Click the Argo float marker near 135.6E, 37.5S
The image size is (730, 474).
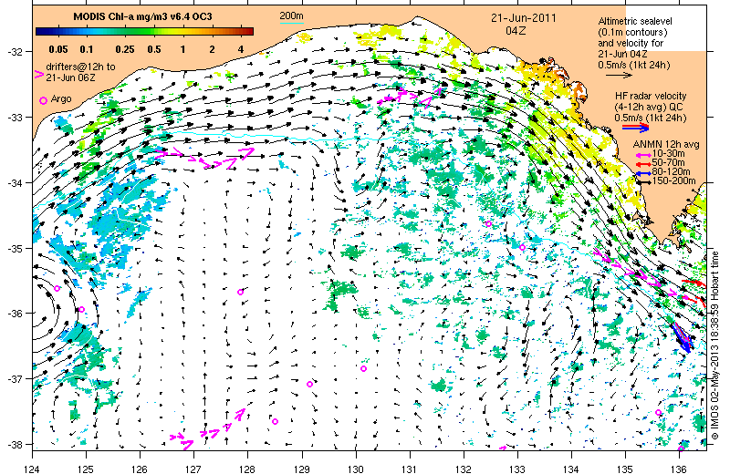click(658, 413)
